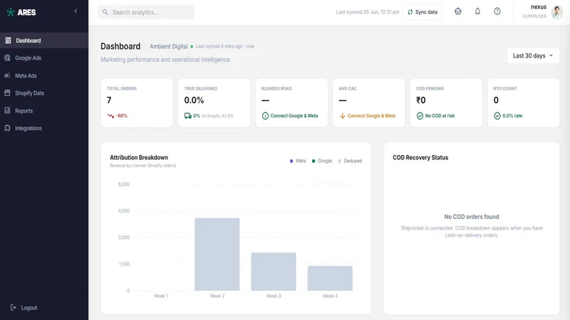The width and height of the screenshot is (570, 320).
Task: Toggle the Meta legend item
Action: (298, 161)
